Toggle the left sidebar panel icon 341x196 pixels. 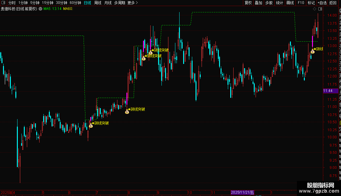pos(3,3)
